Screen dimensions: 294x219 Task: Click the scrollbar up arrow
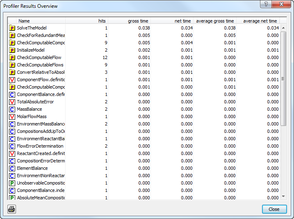point(283,28)
